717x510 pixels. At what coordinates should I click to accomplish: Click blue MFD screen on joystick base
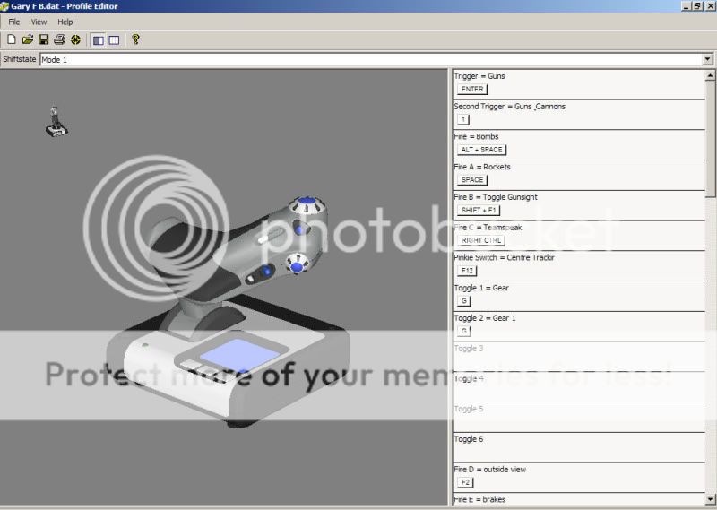[x=239, y=354]
